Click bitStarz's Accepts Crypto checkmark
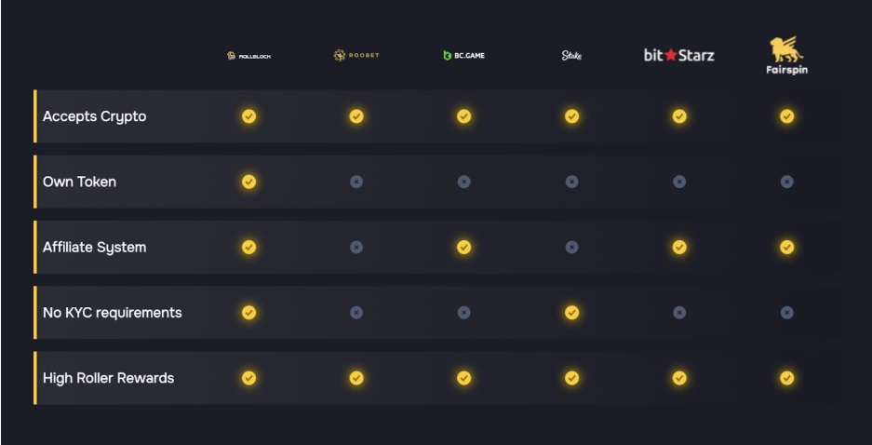 679,116
